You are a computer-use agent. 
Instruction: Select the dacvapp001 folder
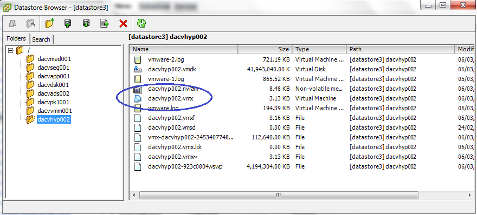54,76
